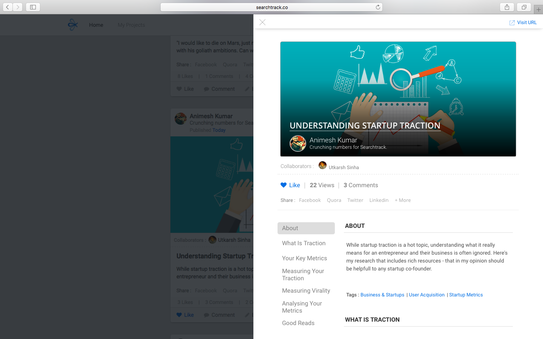Click the Safari share icon
This screenshot has width=543, height=339.
[x=507, y=7]
